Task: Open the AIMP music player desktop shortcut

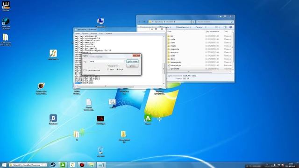Action: pos(53,55)
